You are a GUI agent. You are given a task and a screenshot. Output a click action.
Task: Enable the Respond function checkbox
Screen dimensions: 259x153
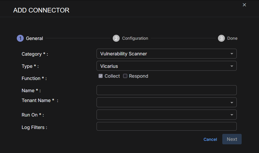125,76
